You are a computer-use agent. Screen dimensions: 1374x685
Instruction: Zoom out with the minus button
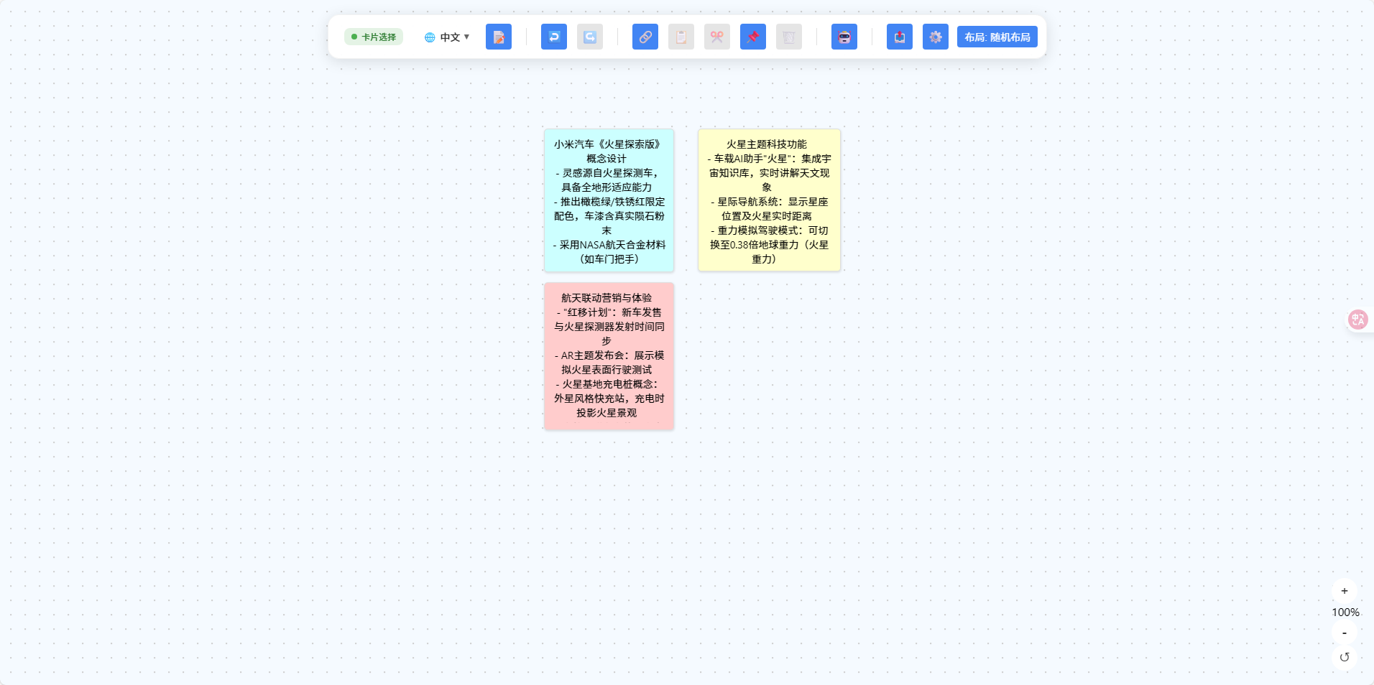pyautogui.click(x=1345, y=633)
